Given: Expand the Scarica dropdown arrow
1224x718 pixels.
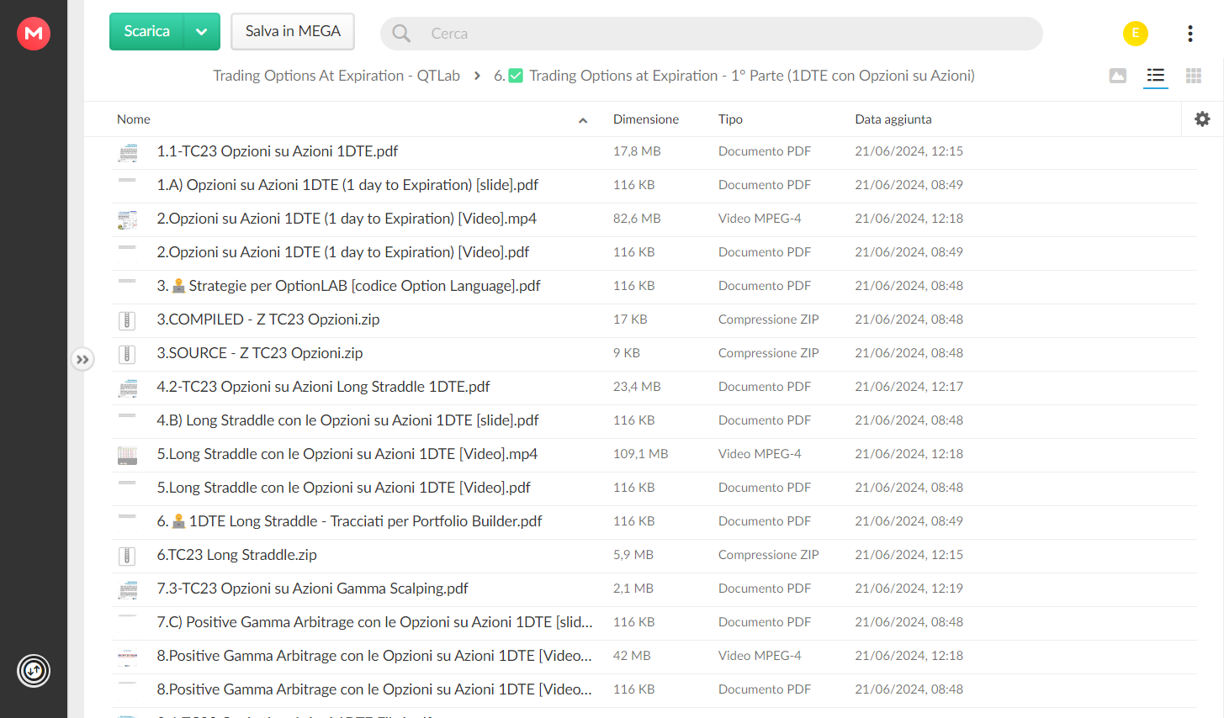Looking at the screenshot, I should 202,32.
